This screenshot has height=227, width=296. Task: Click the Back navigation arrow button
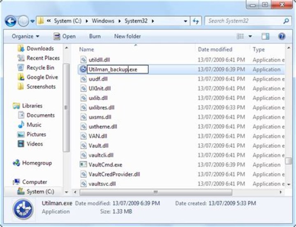click(11, 21)
